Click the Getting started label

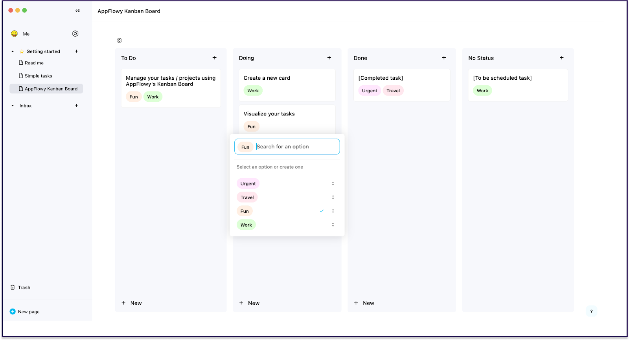point(43,51)
